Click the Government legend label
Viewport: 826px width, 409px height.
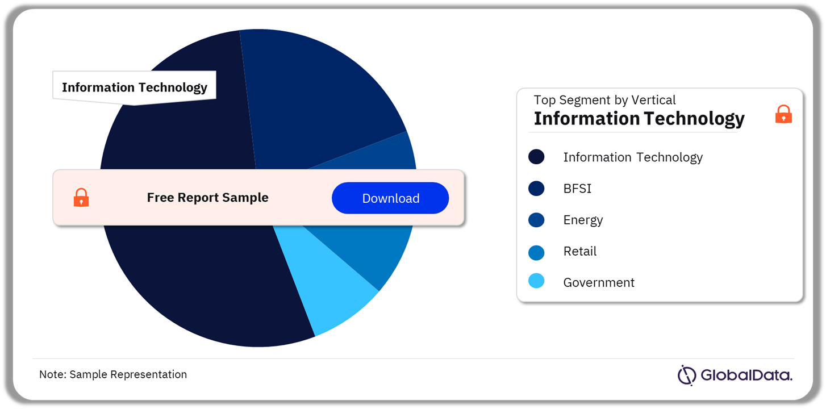coord(599,282)
